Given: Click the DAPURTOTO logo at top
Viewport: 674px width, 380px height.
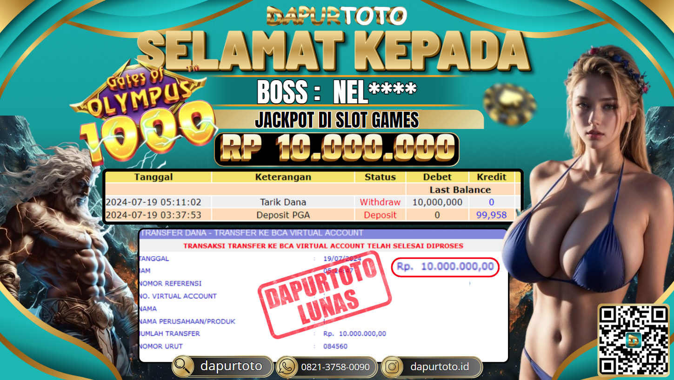Looking at the screenshot, I should click(x=337, y=16).
